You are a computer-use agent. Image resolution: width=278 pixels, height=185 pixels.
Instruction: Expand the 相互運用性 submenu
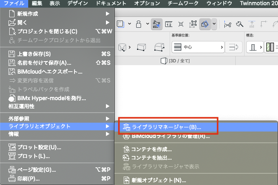point(57,106)
